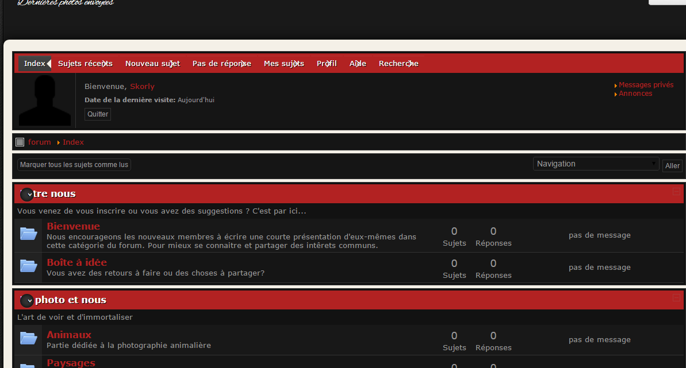Open the Annonces link

(x=635, y=94)
